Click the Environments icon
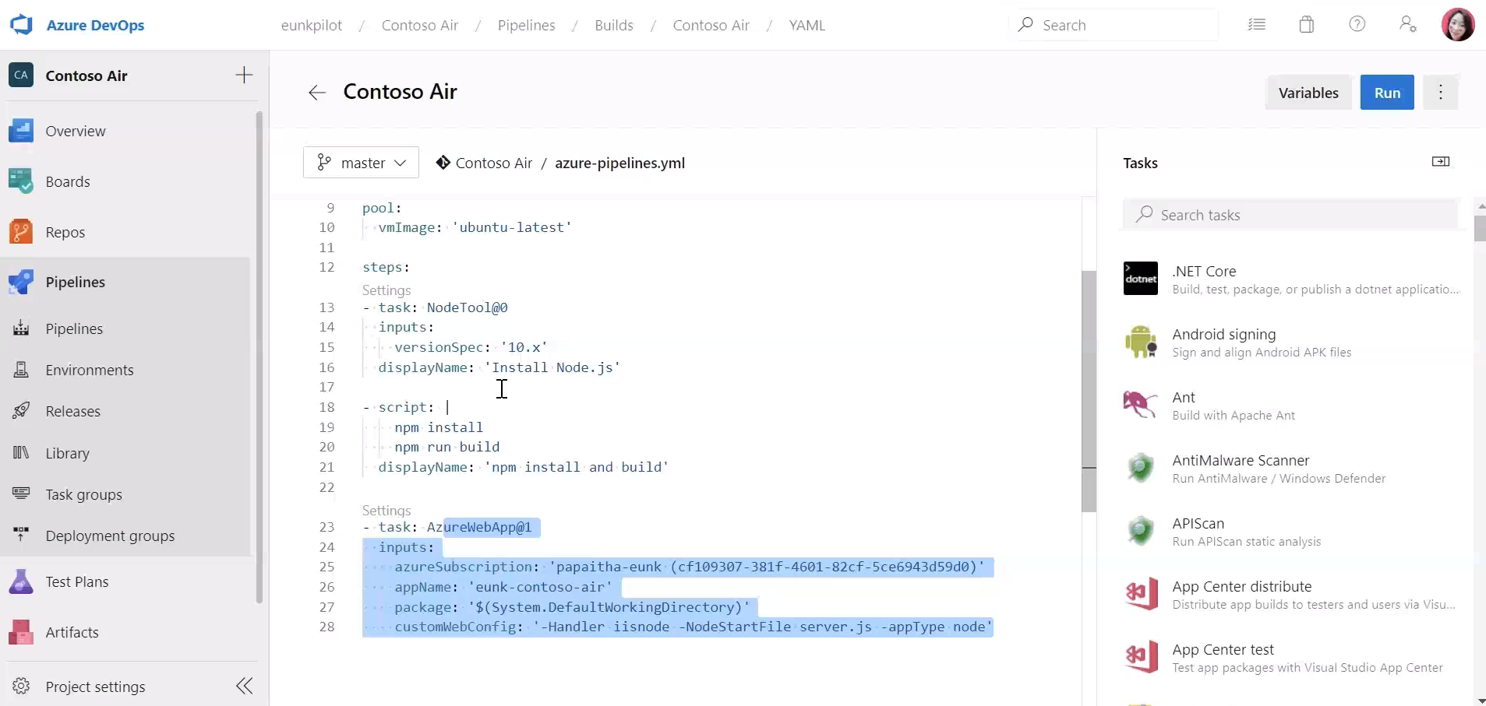This screenshot has height=706, width=1486. (21, 369)
